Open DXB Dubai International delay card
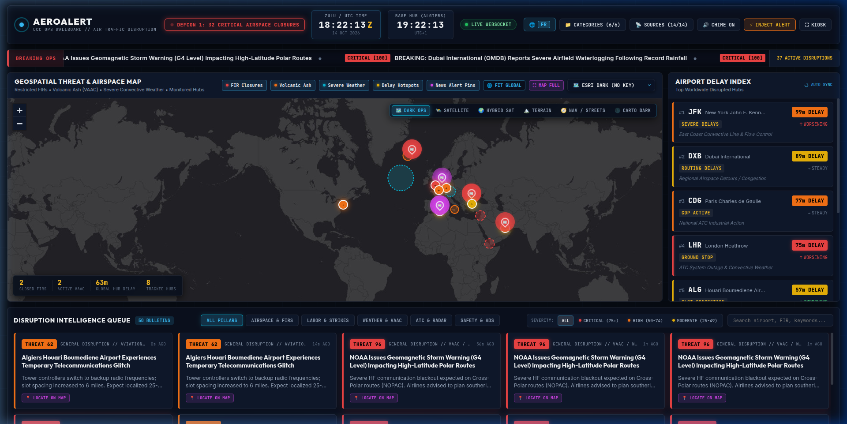Image resolution: width=847 pixels, height=424 pixels. click(753, 167)
